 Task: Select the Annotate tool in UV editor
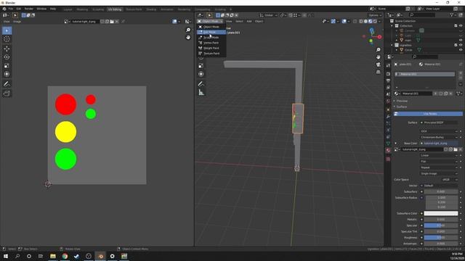click(x=7, y=84)
